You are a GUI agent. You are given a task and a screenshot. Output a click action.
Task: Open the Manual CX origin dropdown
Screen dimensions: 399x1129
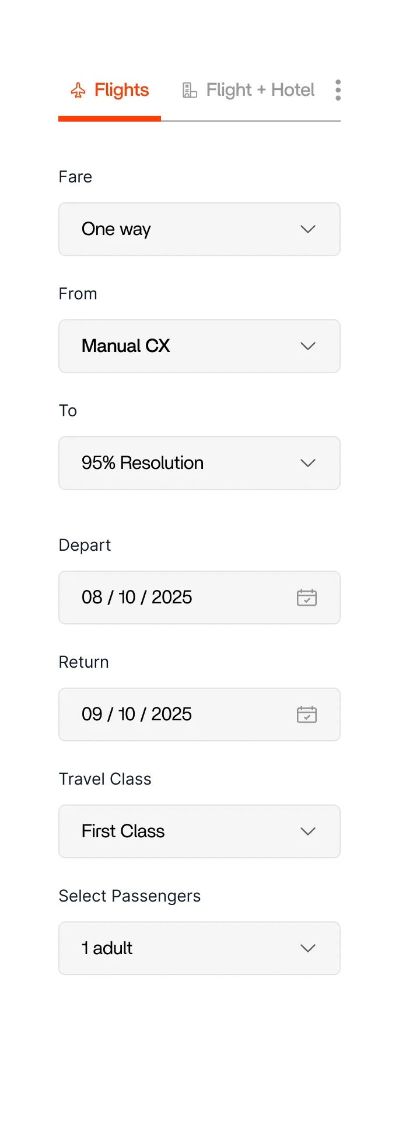pyautogui.click(x=175, y=346)
